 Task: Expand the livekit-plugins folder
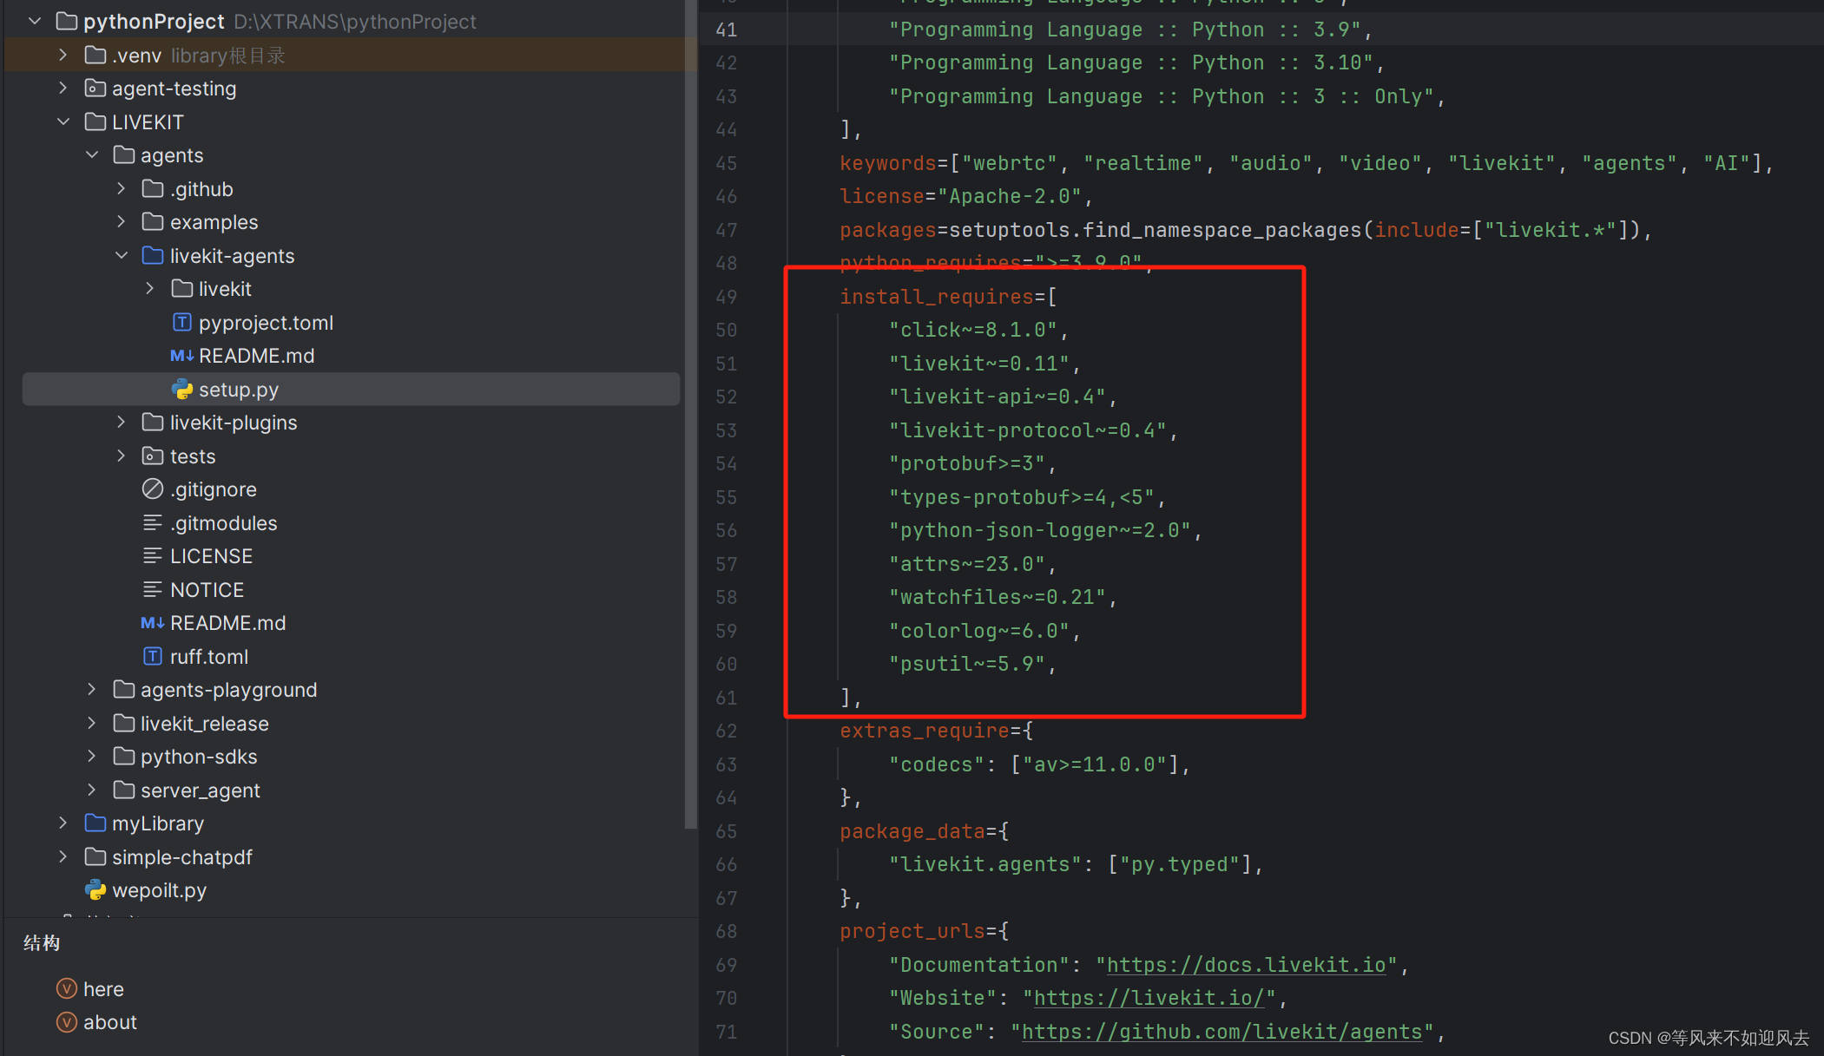coord(122,423)
